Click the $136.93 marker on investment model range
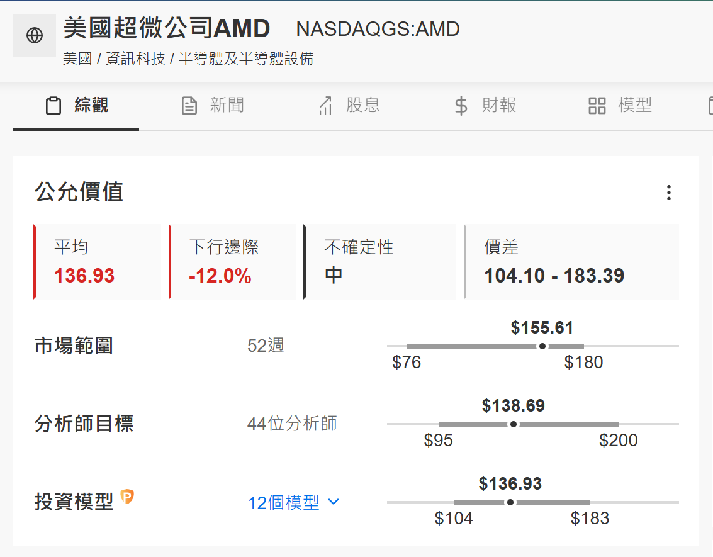The width and height of the screenshot is (713, 557). 510,502
